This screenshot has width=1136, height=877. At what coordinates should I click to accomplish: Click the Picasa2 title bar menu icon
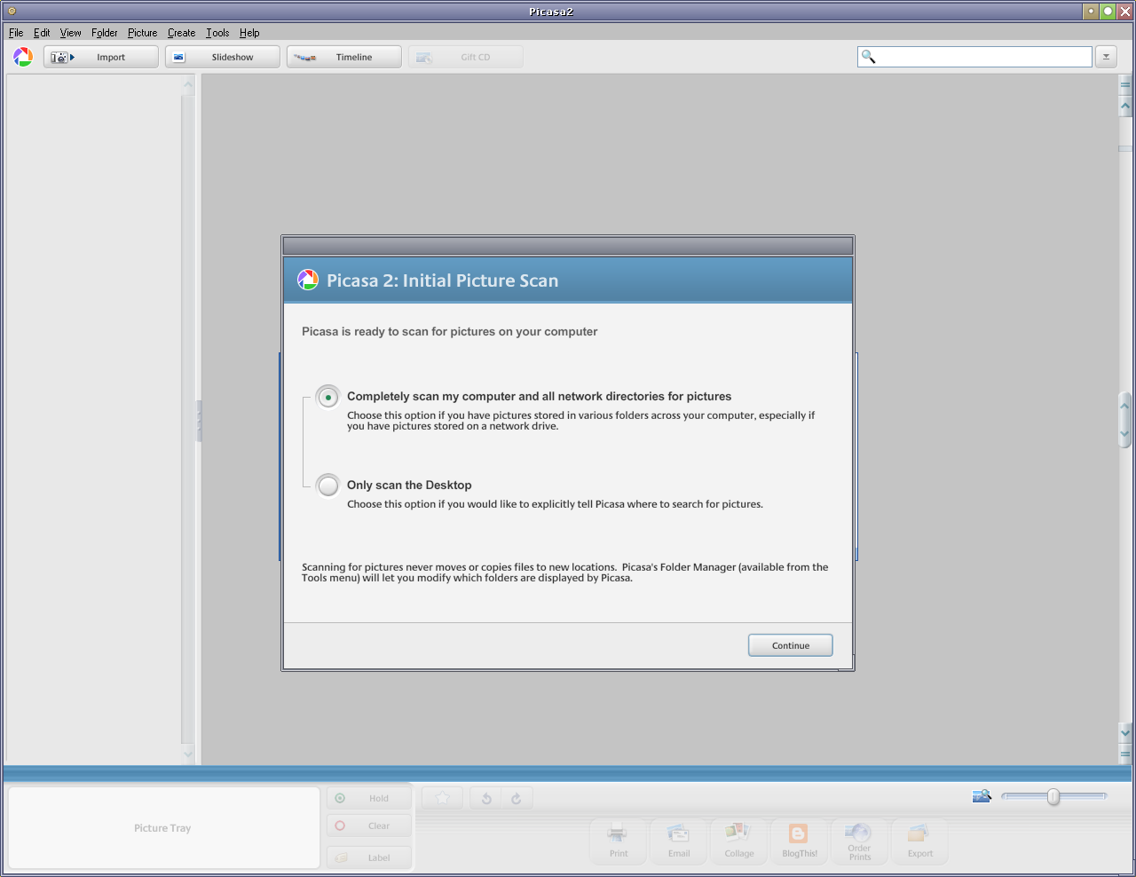[12, 12]
